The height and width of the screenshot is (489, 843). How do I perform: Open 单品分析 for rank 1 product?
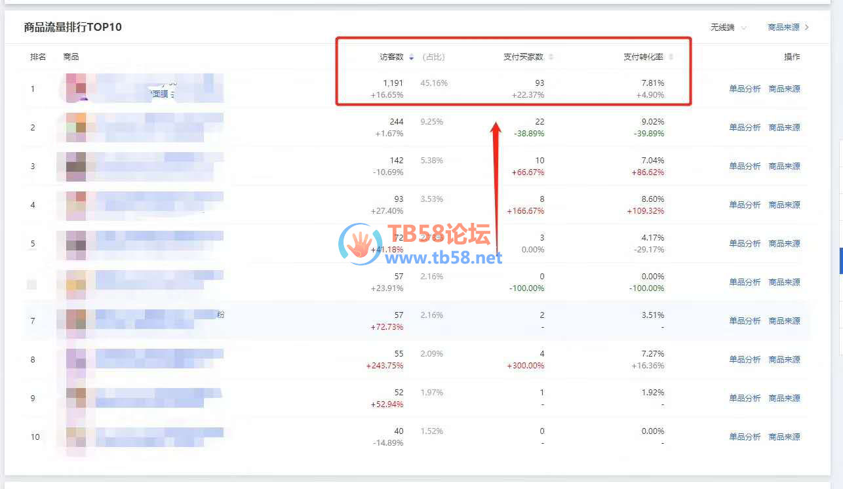745,89
